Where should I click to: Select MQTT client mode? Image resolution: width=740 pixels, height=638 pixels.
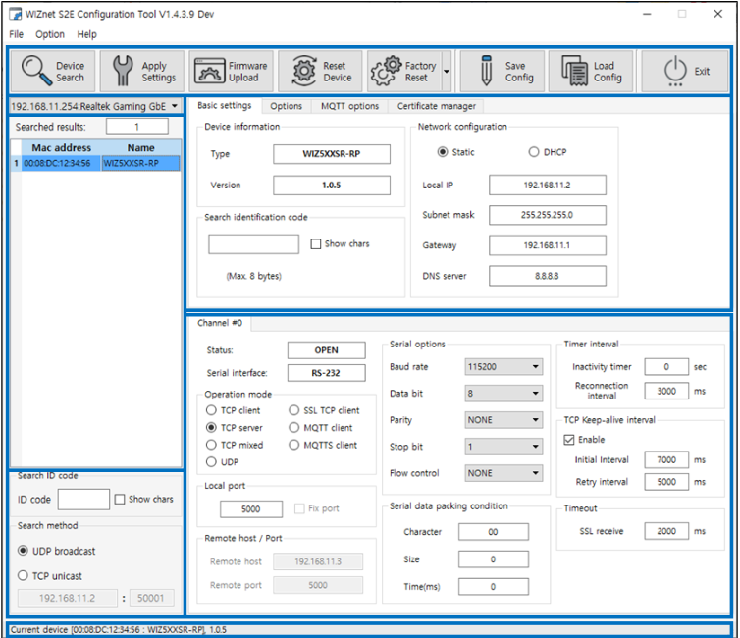(321, 428)
